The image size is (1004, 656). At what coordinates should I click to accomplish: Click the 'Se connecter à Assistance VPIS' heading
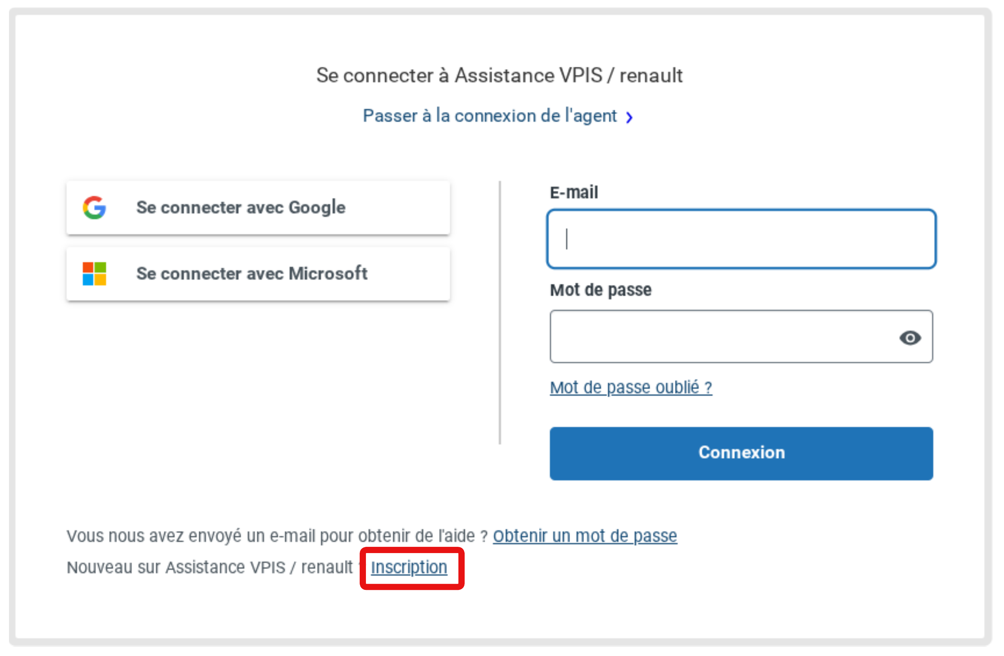click(499, 76)
